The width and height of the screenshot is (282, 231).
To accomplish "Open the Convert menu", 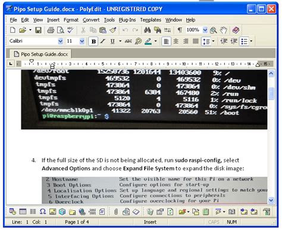I will [x=91, y=20].
